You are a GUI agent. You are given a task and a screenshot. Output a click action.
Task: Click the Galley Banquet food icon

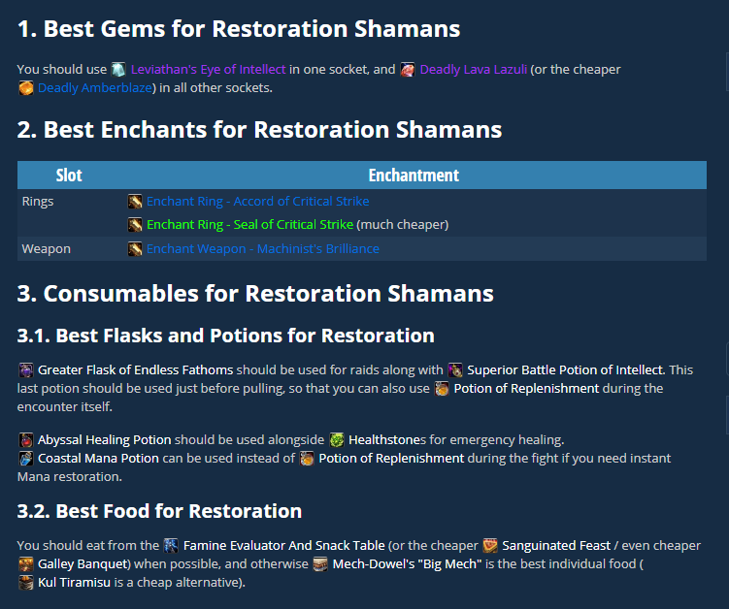coord(26,564)
